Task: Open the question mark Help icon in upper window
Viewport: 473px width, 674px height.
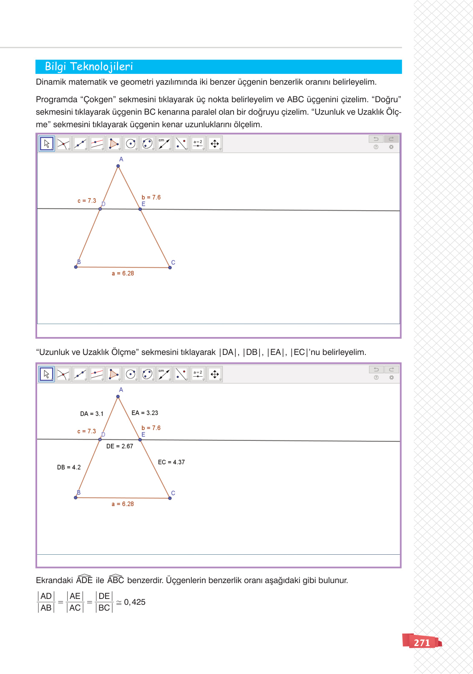Action: point(376,147)
